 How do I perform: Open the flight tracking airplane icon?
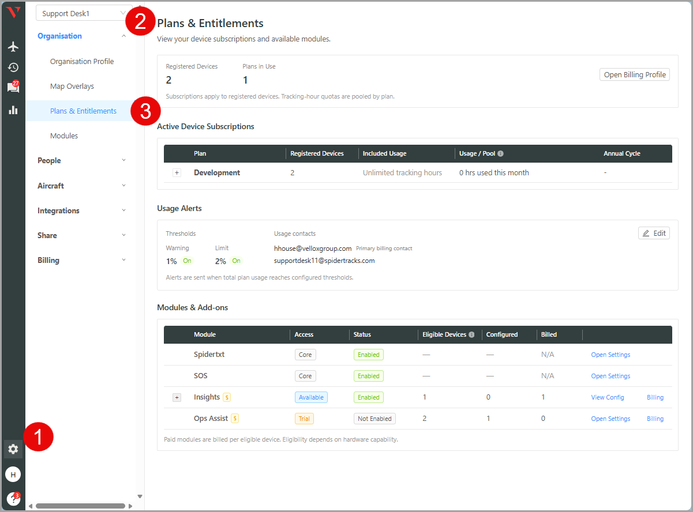click(x=13, y=47)
